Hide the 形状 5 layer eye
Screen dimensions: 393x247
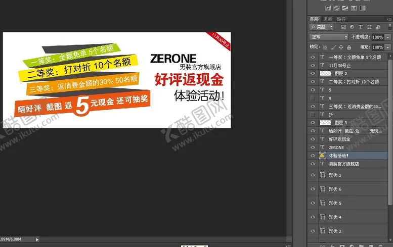coord(313,203)
